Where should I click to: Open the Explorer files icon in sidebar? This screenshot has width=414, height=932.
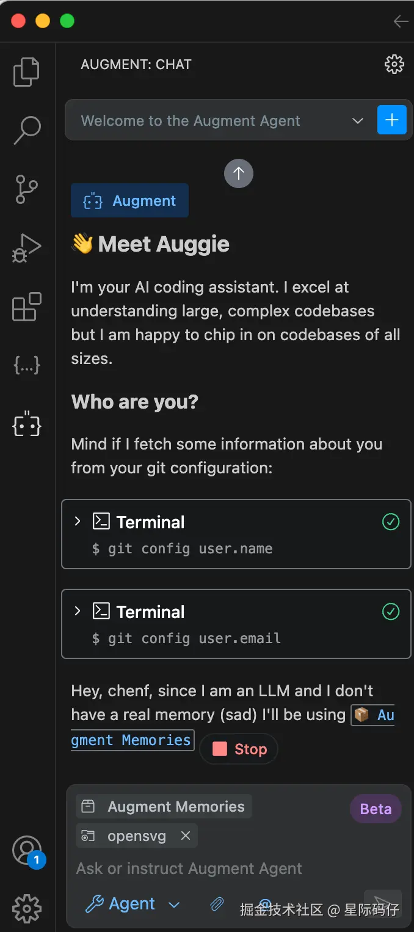coord(26,72)
